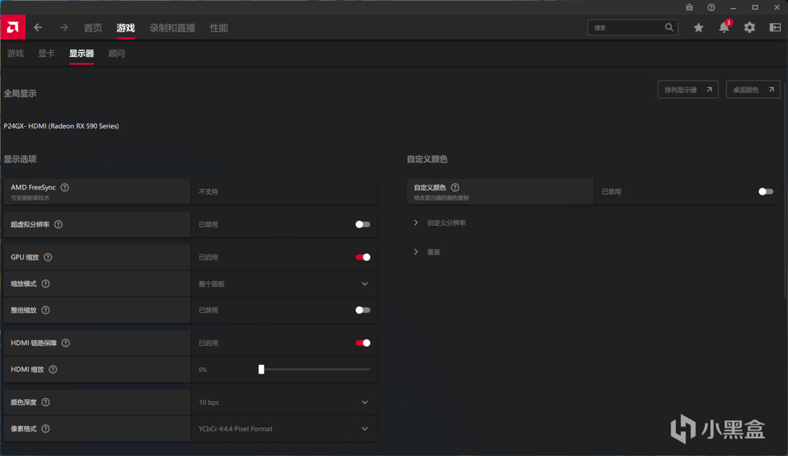The height and width of the screenshot is (456, 788).
Task: Open notifications bell with 3 badge
Action: point(725,27)
